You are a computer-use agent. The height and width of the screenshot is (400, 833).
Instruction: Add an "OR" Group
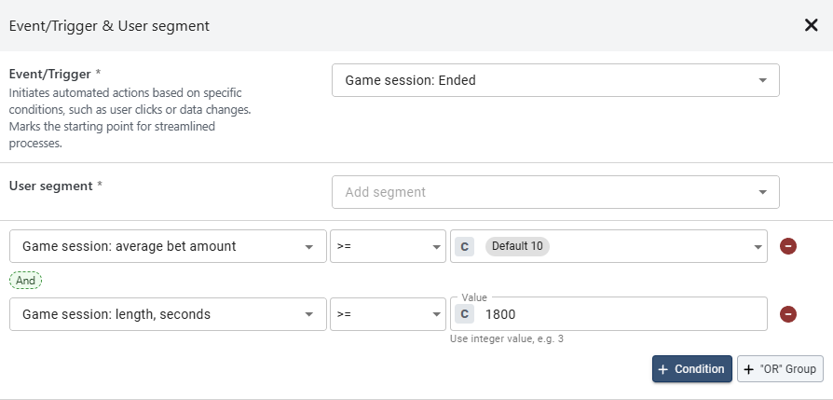coord(780,369)
